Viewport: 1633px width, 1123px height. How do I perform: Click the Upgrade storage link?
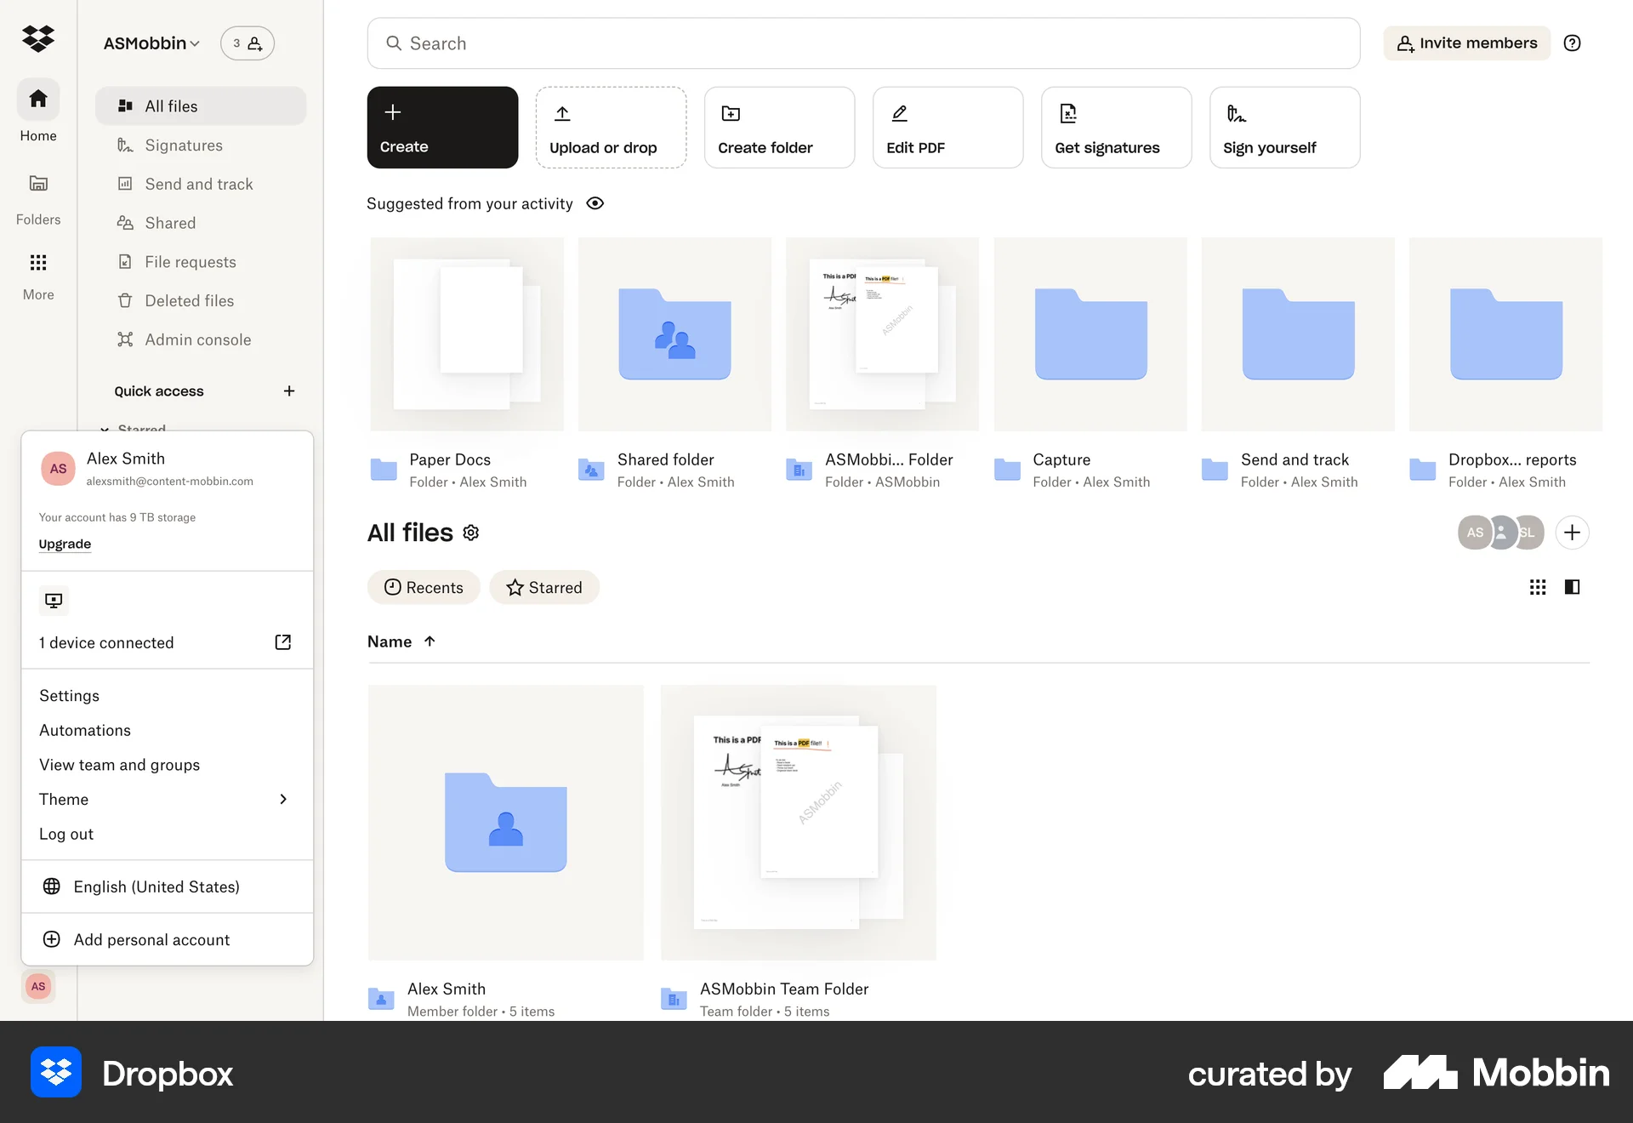pos(65,544)
